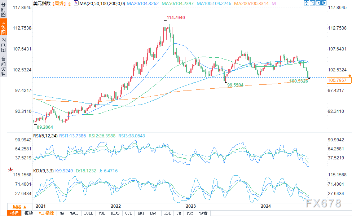The image size is (352, 216).
Task: Open the 周线 period dropdown
Action: 19,207
